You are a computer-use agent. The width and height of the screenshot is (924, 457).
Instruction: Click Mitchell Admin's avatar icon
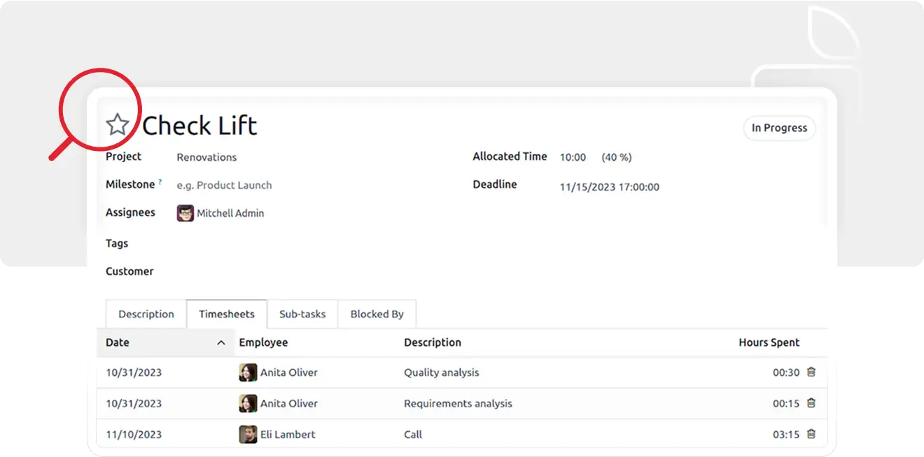tap(185, 213)
